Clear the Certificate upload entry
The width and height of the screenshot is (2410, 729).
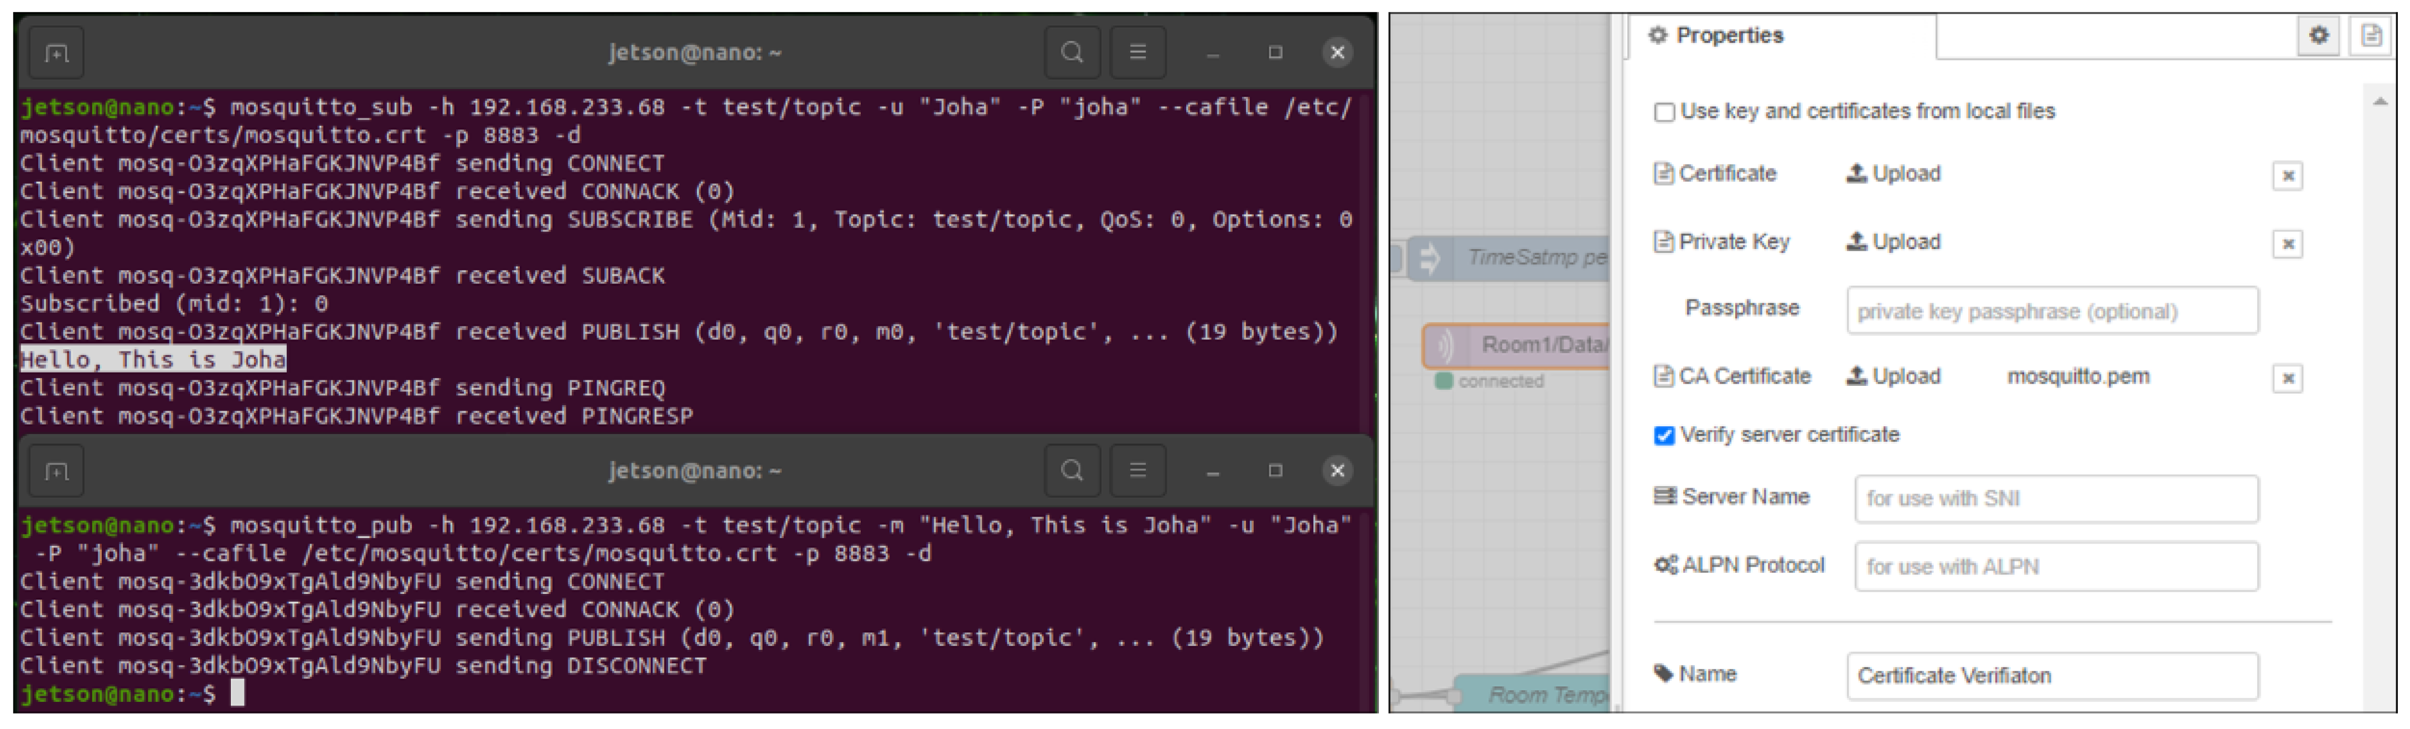[x=2287, y=176]
